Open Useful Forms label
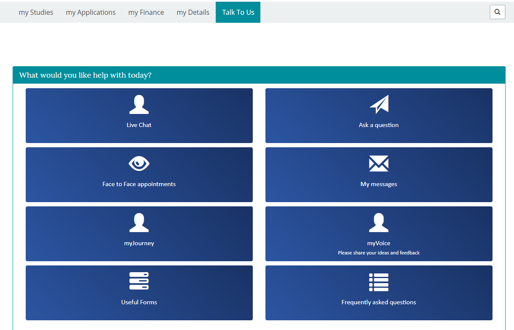 coord(139,302)
